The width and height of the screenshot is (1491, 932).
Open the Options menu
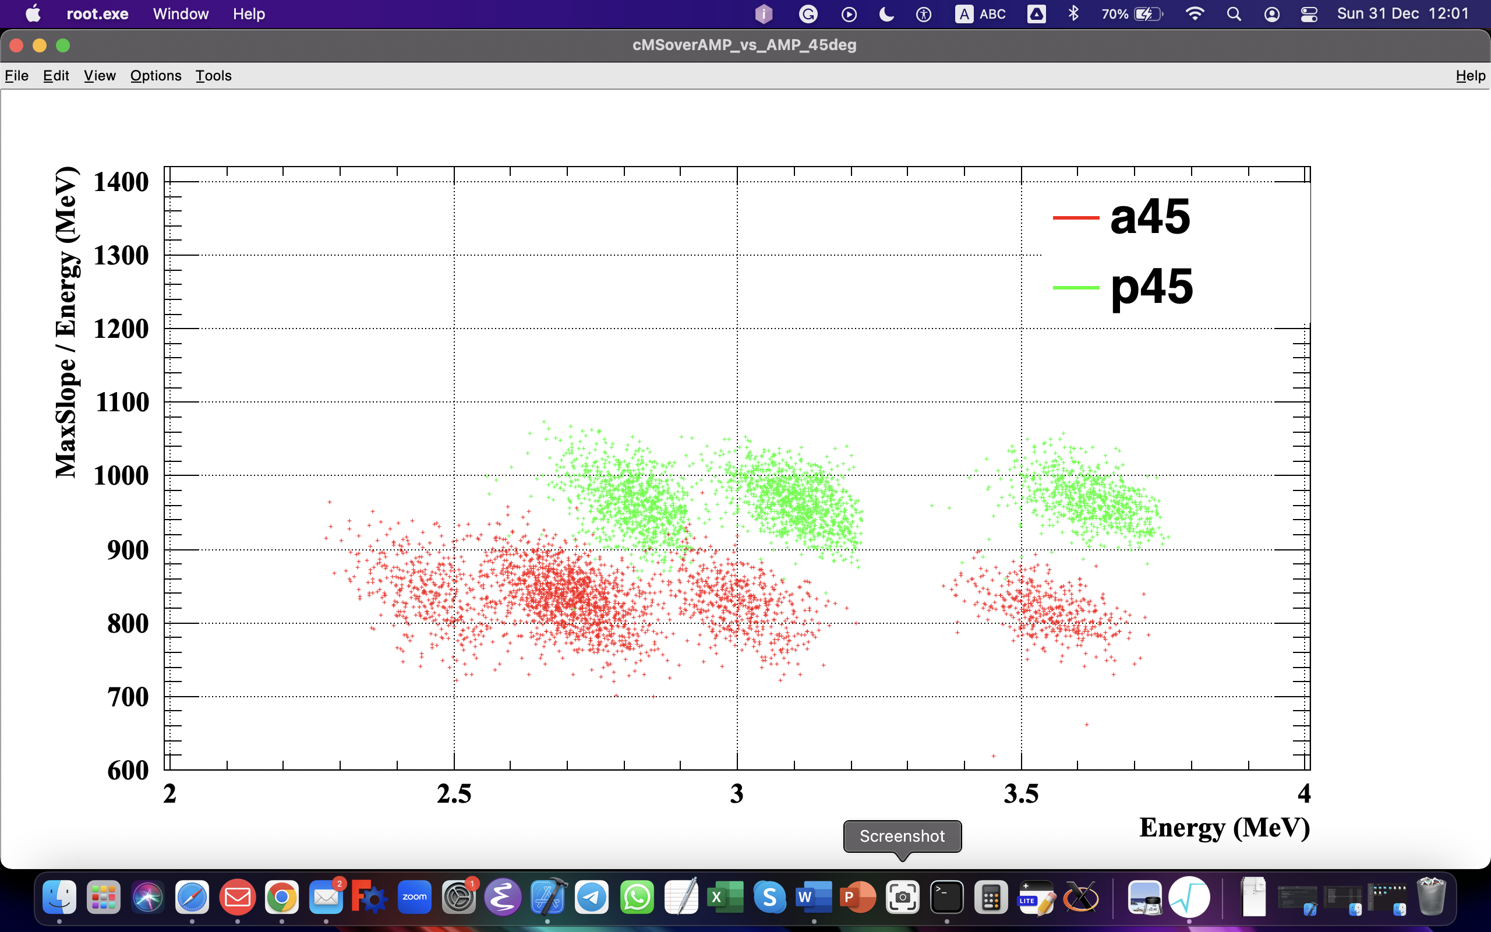(156, 75)
